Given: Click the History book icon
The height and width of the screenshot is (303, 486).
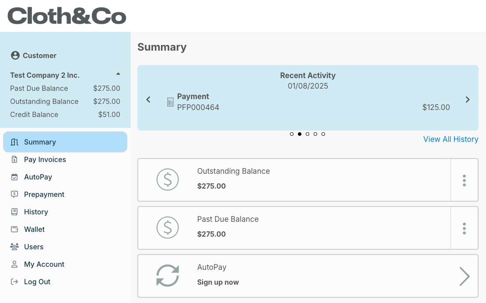Looking at the screenshot, I should tap(14, 212).
